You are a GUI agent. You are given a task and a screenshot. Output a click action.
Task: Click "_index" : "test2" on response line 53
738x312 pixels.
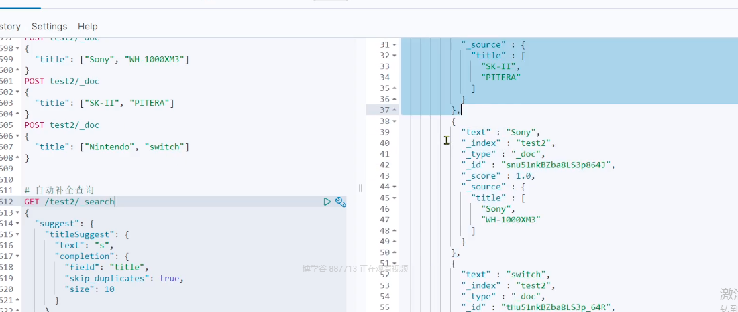point(509,285)
